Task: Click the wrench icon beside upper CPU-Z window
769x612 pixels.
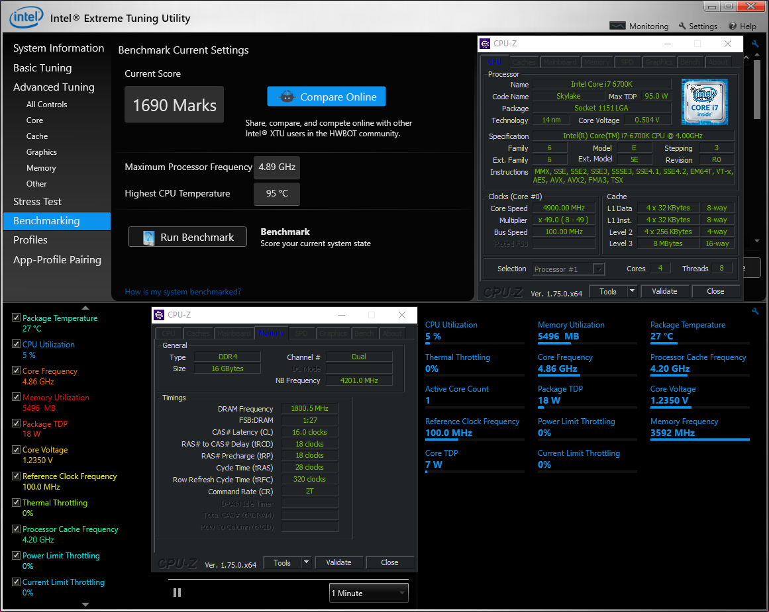Action: tap(755, 44)
